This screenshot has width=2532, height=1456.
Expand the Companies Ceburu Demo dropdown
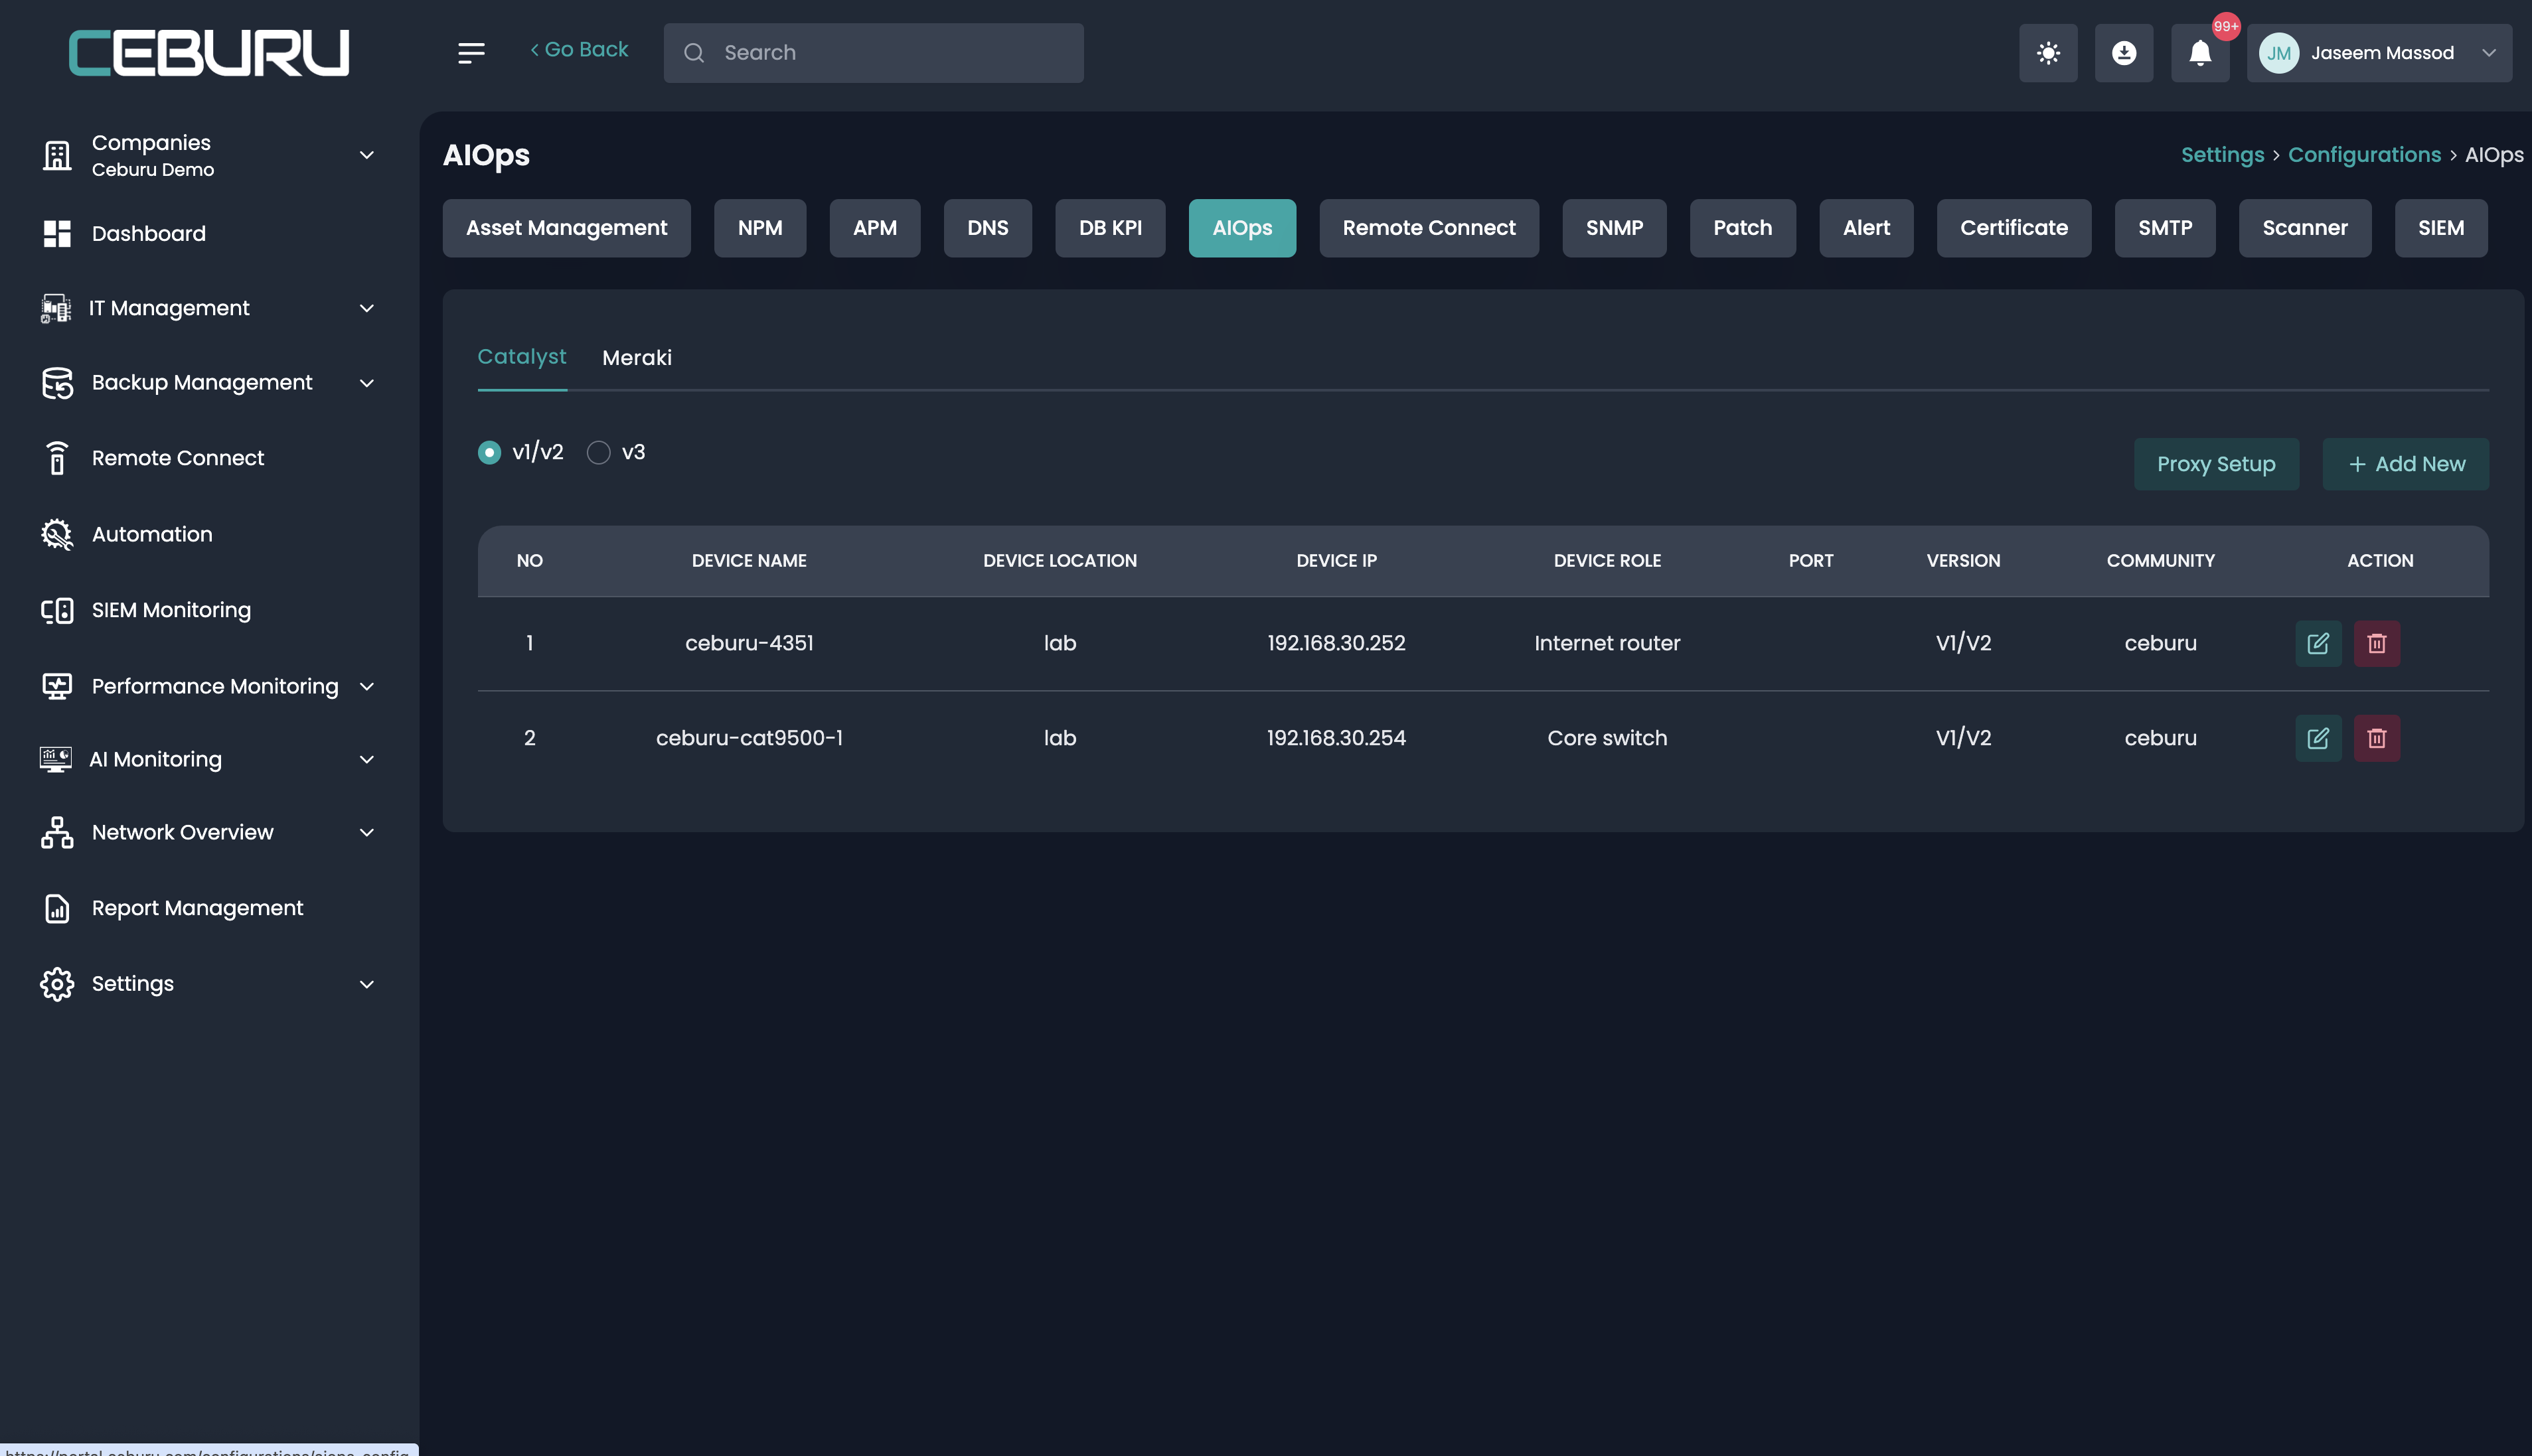366,155
